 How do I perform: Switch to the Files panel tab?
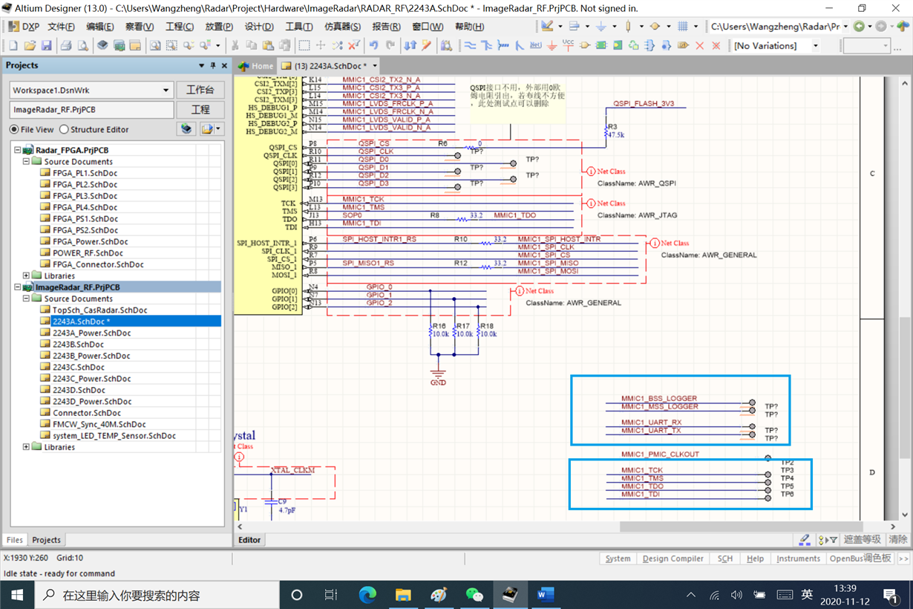pyautogui.click(x=15, y=540)
